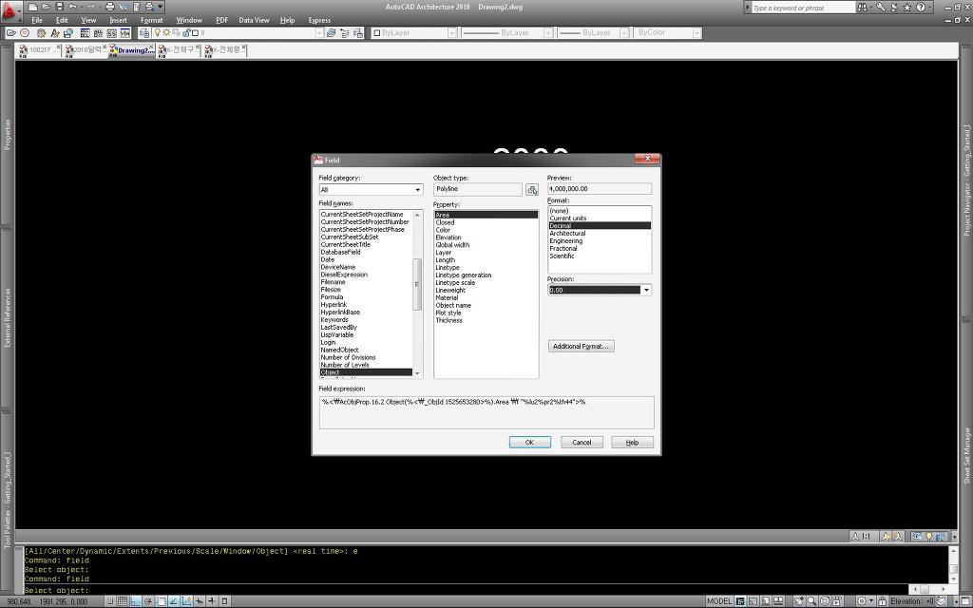The width and height of the screenshot is (973, 608).
Task: Open the Express menu
Action: [x=319, y=21]
